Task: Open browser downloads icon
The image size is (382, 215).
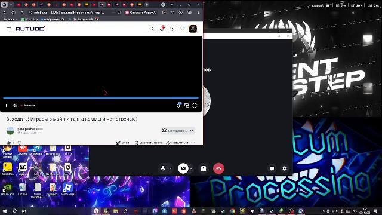Action: [x=198, y=13]
